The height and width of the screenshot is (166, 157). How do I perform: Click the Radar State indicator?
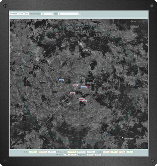tap(33, 152)
